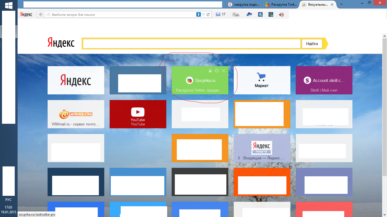
Task: Click the Яндекс logo in the browser toolbar
Action: [x=26, y=14]
